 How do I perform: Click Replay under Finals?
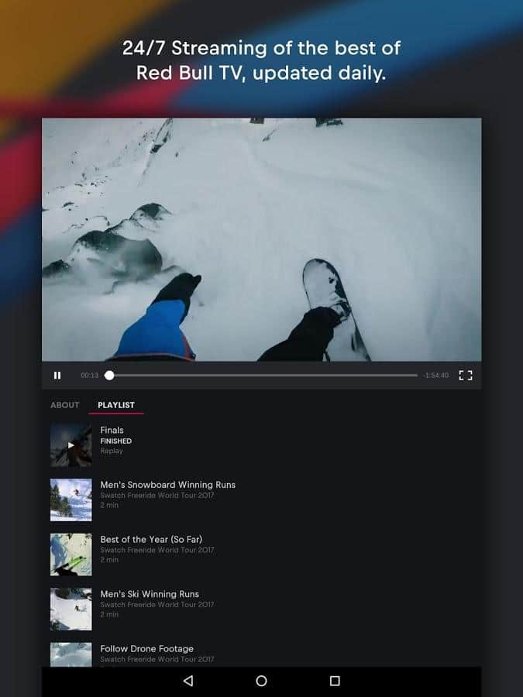click(112, 451)
